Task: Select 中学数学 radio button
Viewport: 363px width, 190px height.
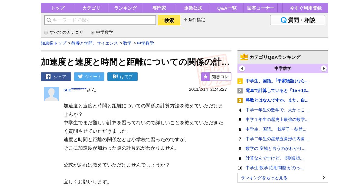Action: pyautogui.click(x=93, y=33)
